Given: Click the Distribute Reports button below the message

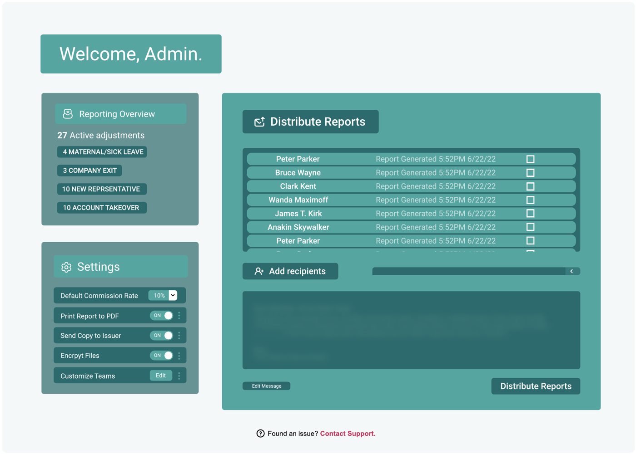Looking at the screenshot, I should tap(536, 386).
